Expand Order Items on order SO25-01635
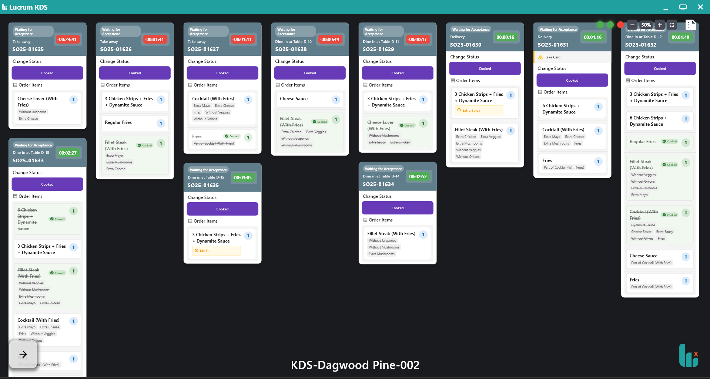Viewport: 710px width, 379px height. [x=191, y=221]
